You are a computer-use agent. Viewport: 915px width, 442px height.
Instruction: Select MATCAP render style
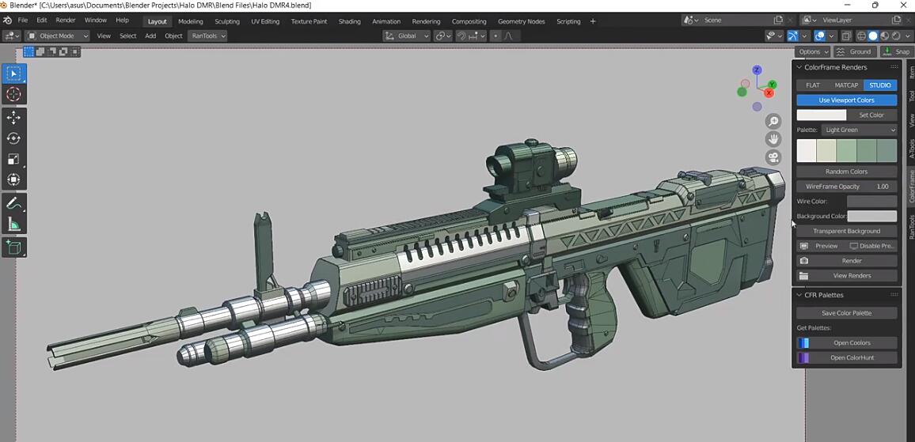tap(846, 85)
